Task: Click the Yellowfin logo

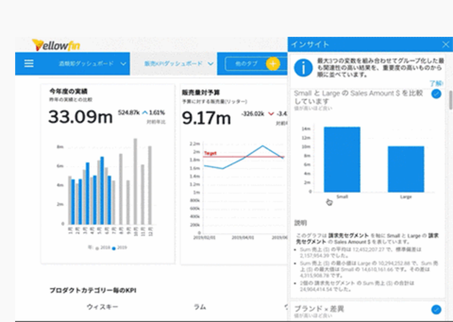Action: pos(56,45)
